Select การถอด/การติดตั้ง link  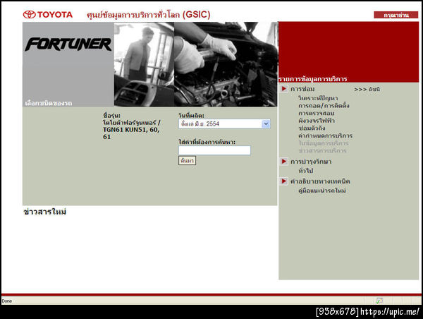click(x=324, y=105)
